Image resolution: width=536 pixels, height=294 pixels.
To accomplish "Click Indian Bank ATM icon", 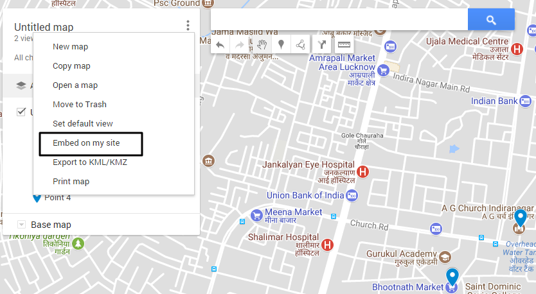I will pos(526,101).
